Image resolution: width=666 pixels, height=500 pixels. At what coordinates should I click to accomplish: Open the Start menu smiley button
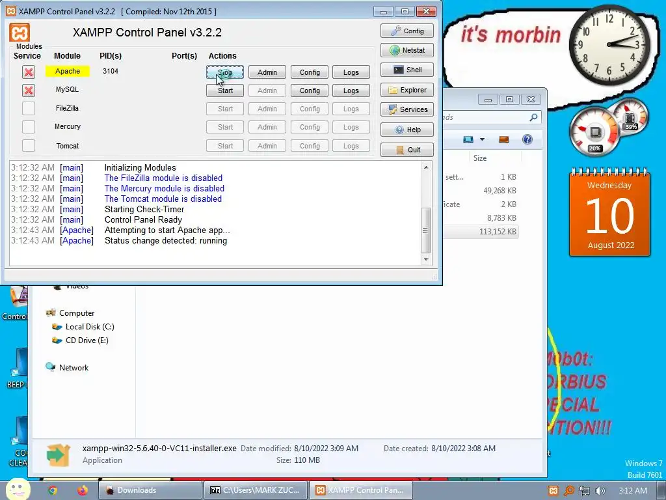(x=18, y=489)
